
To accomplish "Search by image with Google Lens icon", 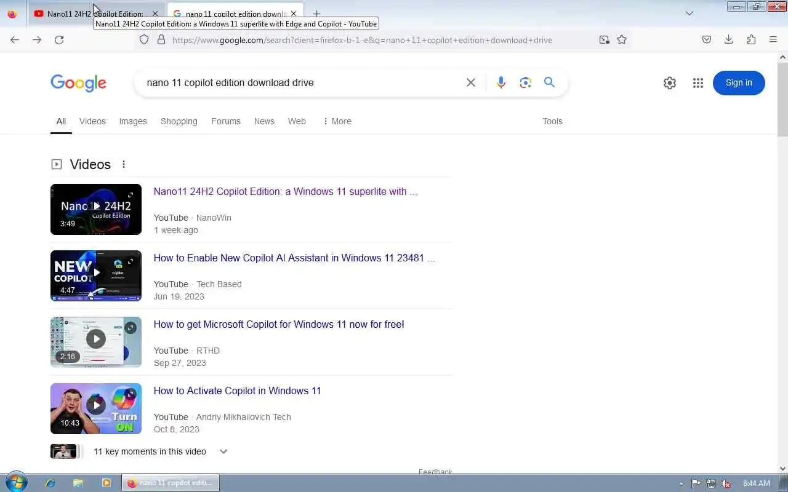I will coord(525,82).
